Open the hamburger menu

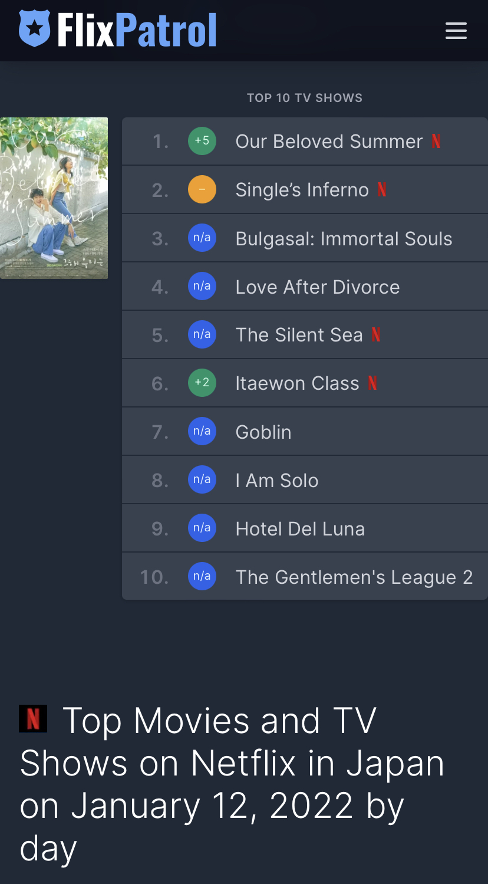coord(456,31)
